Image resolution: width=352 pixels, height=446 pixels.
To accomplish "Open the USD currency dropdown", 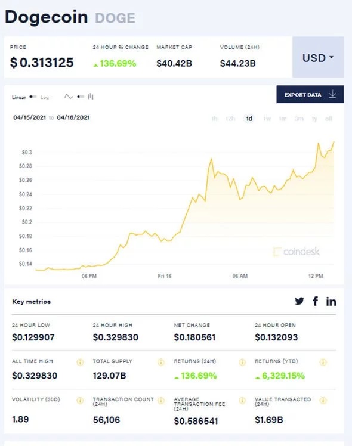I will click(318, 57).
